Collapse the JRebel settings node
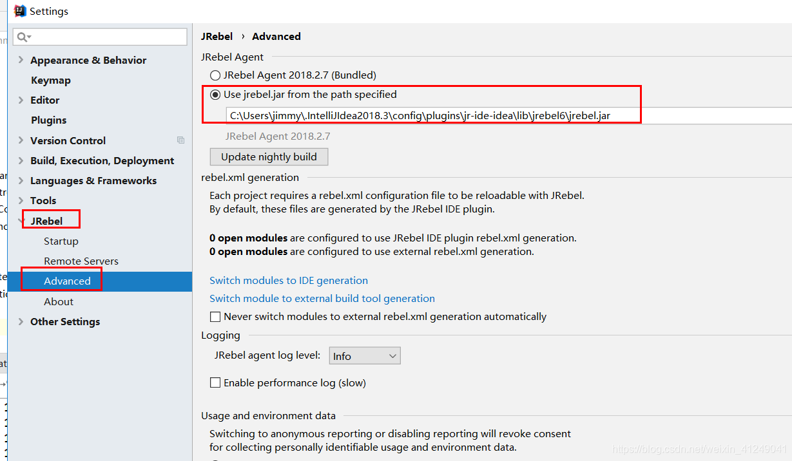 tap(21, 221)
